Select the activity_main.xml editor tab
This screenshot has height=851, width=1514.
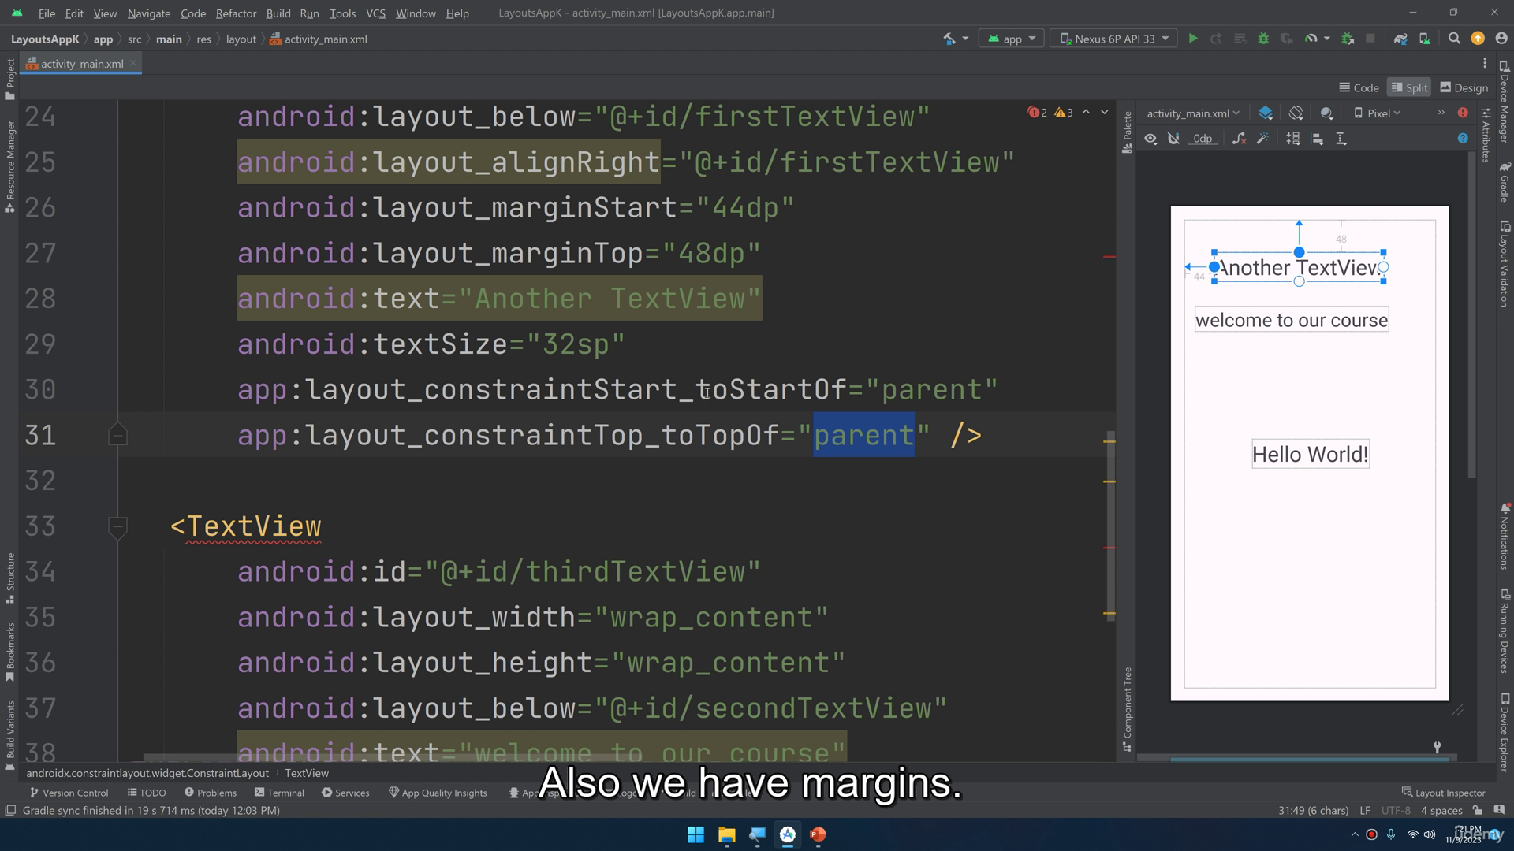click(x=82, y=64)
